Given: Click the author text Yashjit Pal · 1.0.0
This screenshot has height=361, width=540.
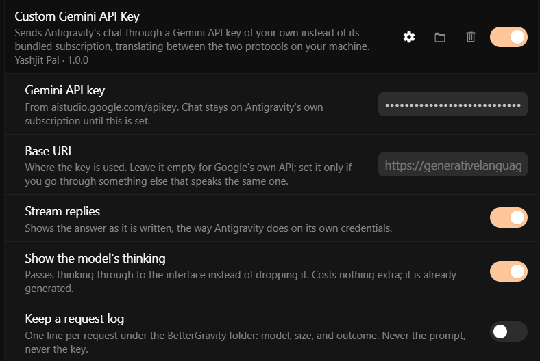Looking at the screenshot, I should 51,60.
